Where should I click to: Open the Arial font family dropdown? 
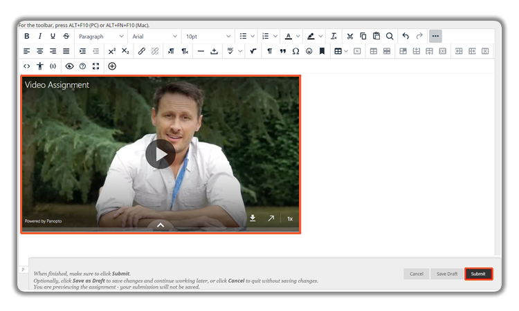pyautogui.click(x=154, y=37)
